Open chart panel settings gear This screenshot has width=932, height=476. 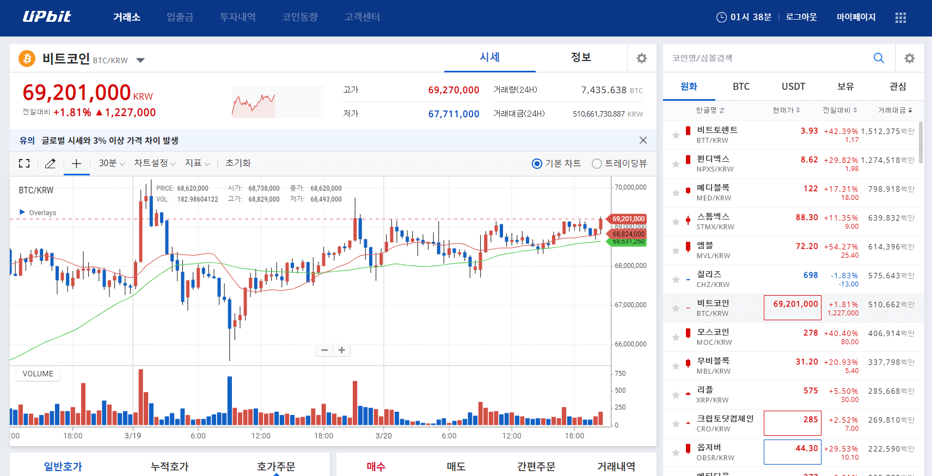[x=642, y=58]
